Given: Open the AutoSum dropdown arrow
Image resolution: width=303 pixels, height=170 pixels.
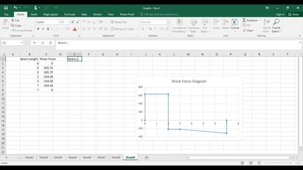Looking at the screenshot, I should tap(260, 20).
